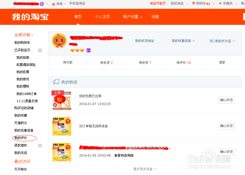Open the 待收货 7 orders tab

[x=145, y=62]
